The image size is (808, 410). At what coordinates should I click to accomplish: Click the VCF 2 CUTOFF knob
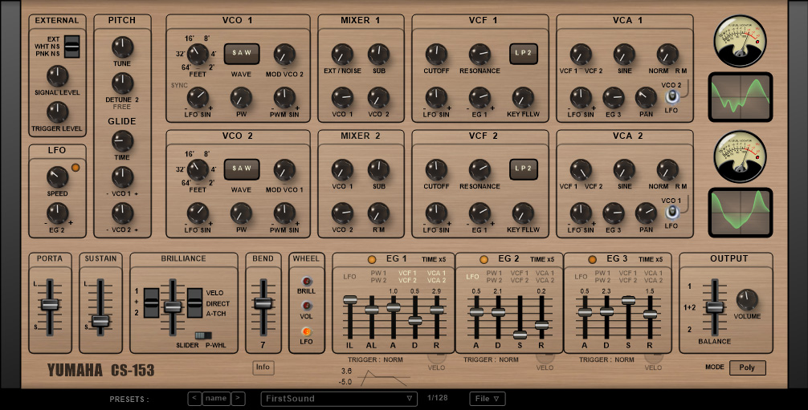pos(436,169)
